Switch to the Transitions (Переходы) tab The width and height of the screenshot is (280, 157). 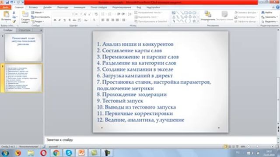tap(63, 7)
